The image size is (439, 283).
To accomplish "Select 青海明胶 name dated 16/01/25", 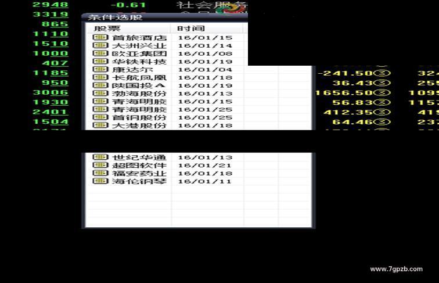I will click(139, 109).
